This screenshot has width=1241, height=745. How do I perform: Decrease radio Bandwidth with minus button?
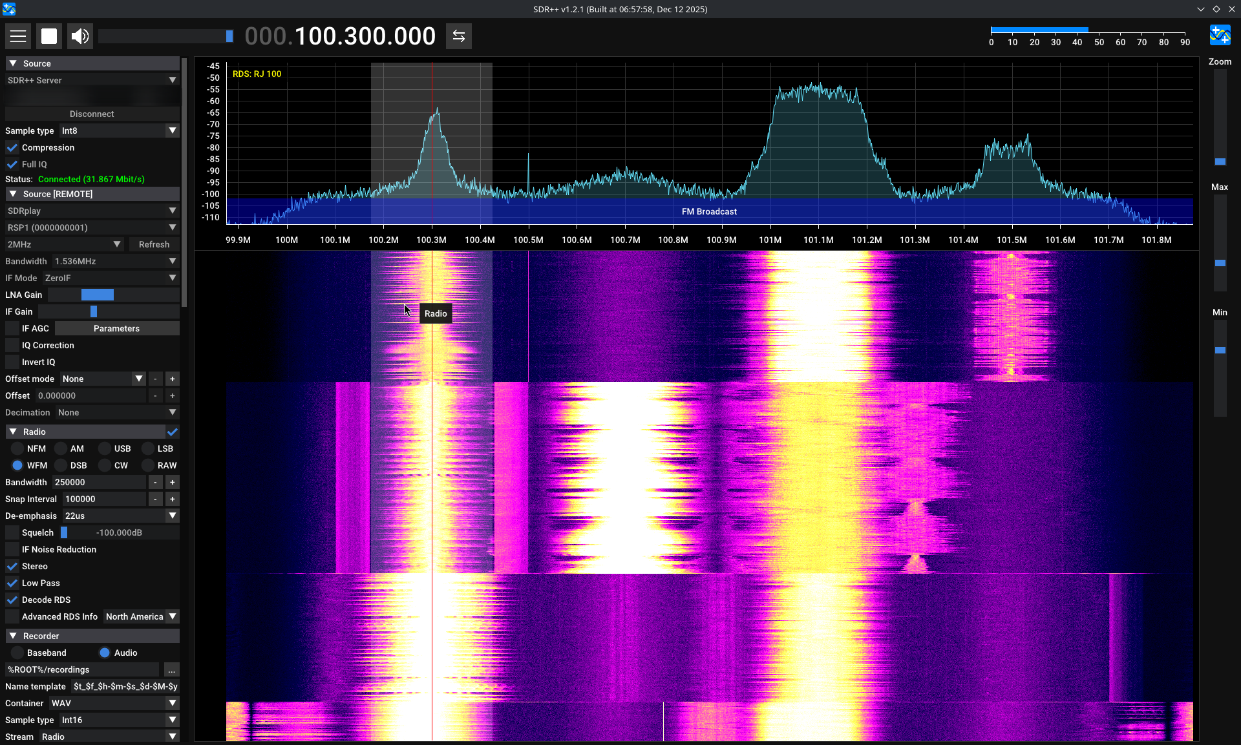(x=155, y=482)
